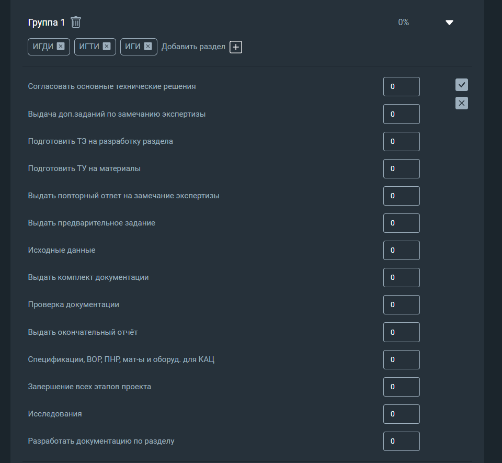Remove the ИГДИ section tag
The width and height of the screenshot is (502, 463).
61,47
